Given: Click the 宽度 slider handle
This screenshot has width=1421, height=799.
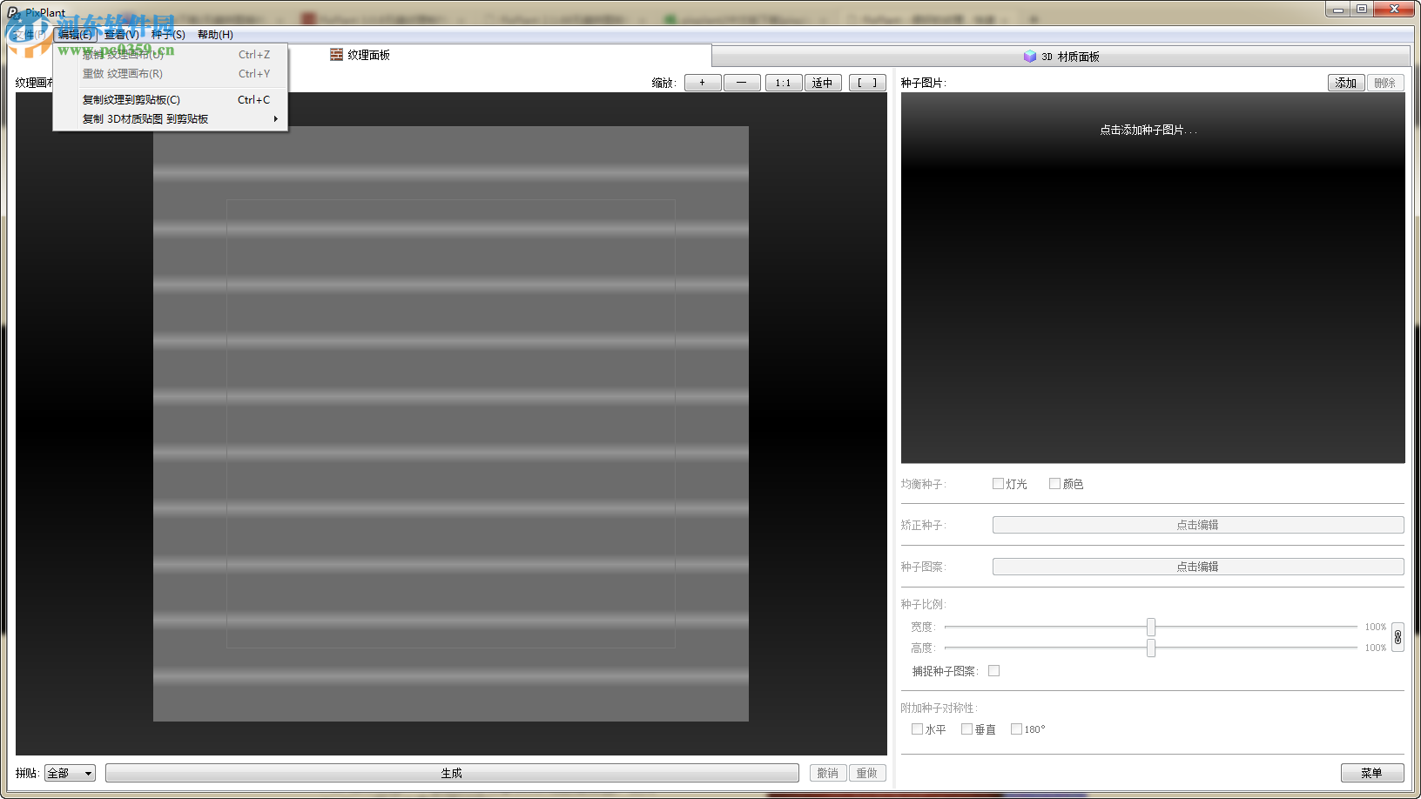Looking at the screenshot, I should coord(1151,627).
